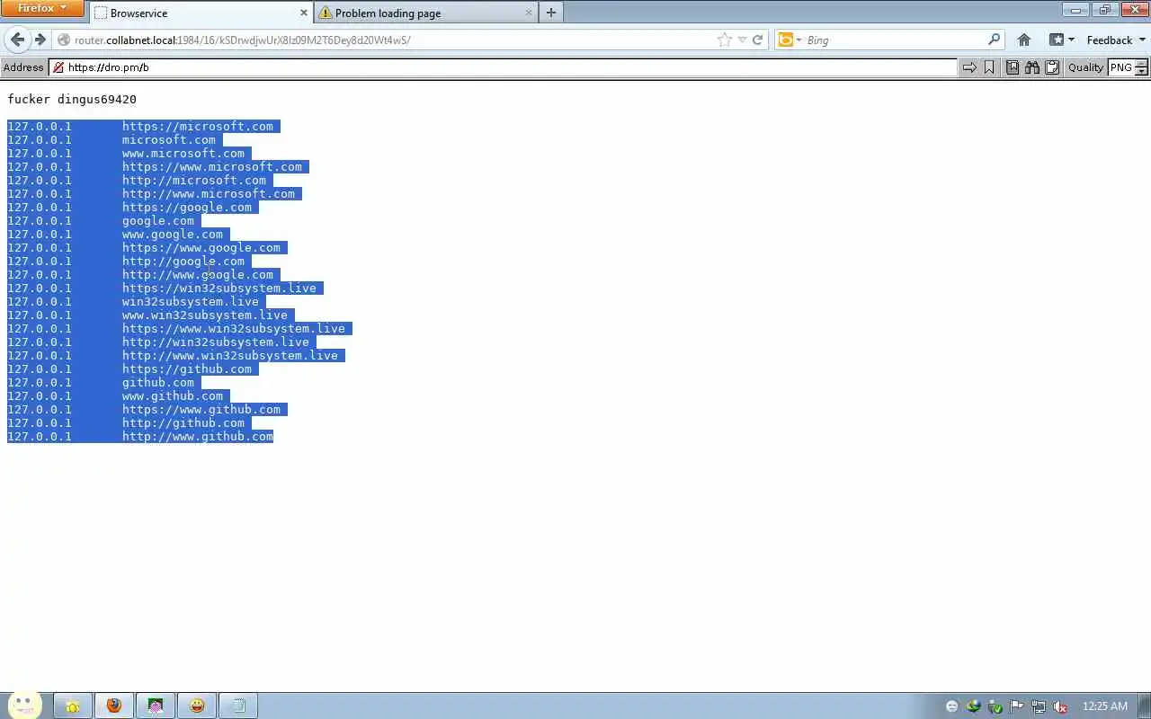Click the Browservice clipboard icon

tap(1052, 67)
